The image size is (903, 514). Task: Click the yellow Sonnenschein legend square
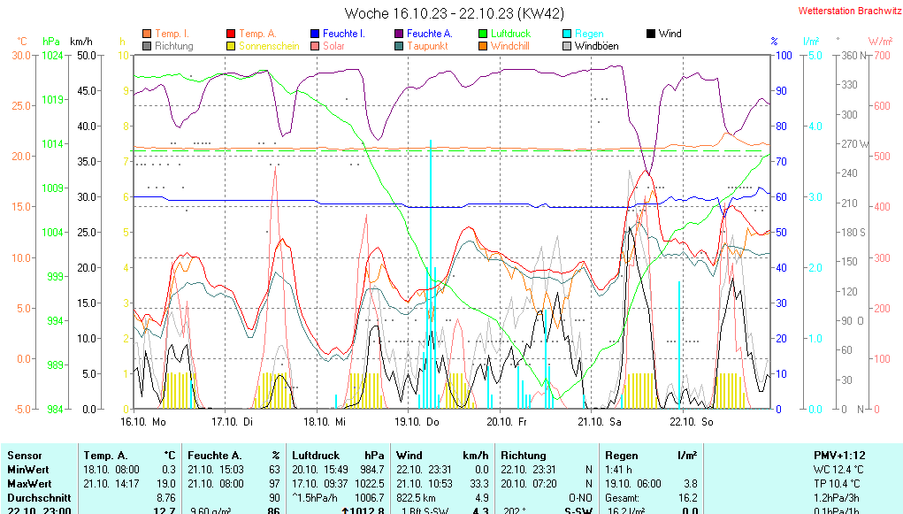point(231,45)
